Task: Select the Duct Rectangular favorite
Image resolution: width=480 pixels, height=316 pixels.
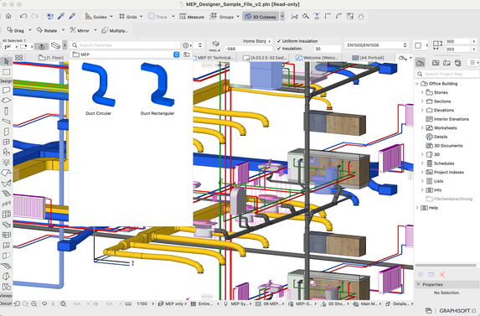Action: coord(157,89)
